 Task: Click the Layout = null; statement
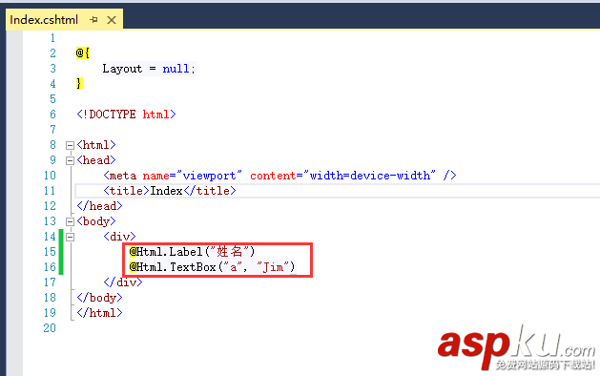pyautogui.click(x=149, y=69)
